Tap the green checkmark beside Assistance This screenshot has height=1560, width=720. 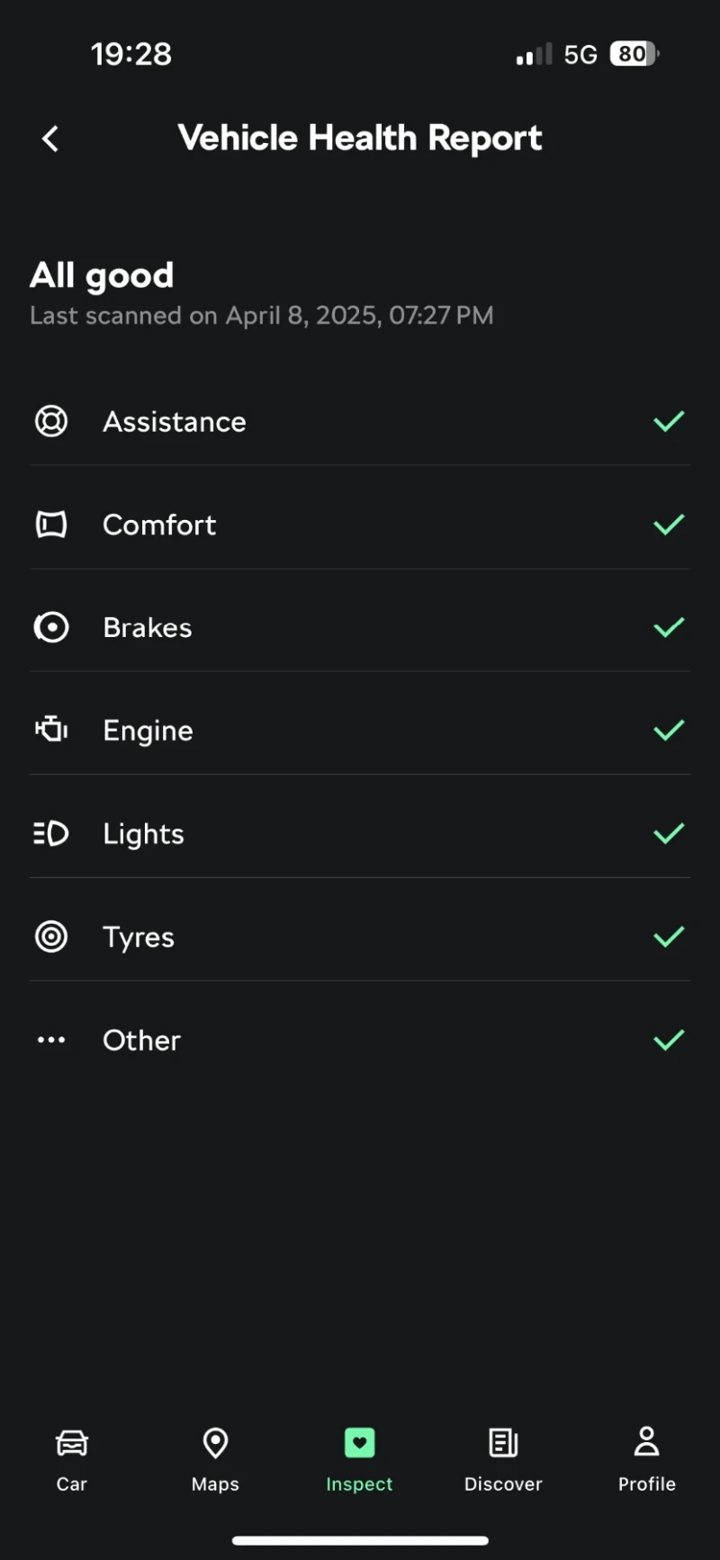tap(669, 421)
